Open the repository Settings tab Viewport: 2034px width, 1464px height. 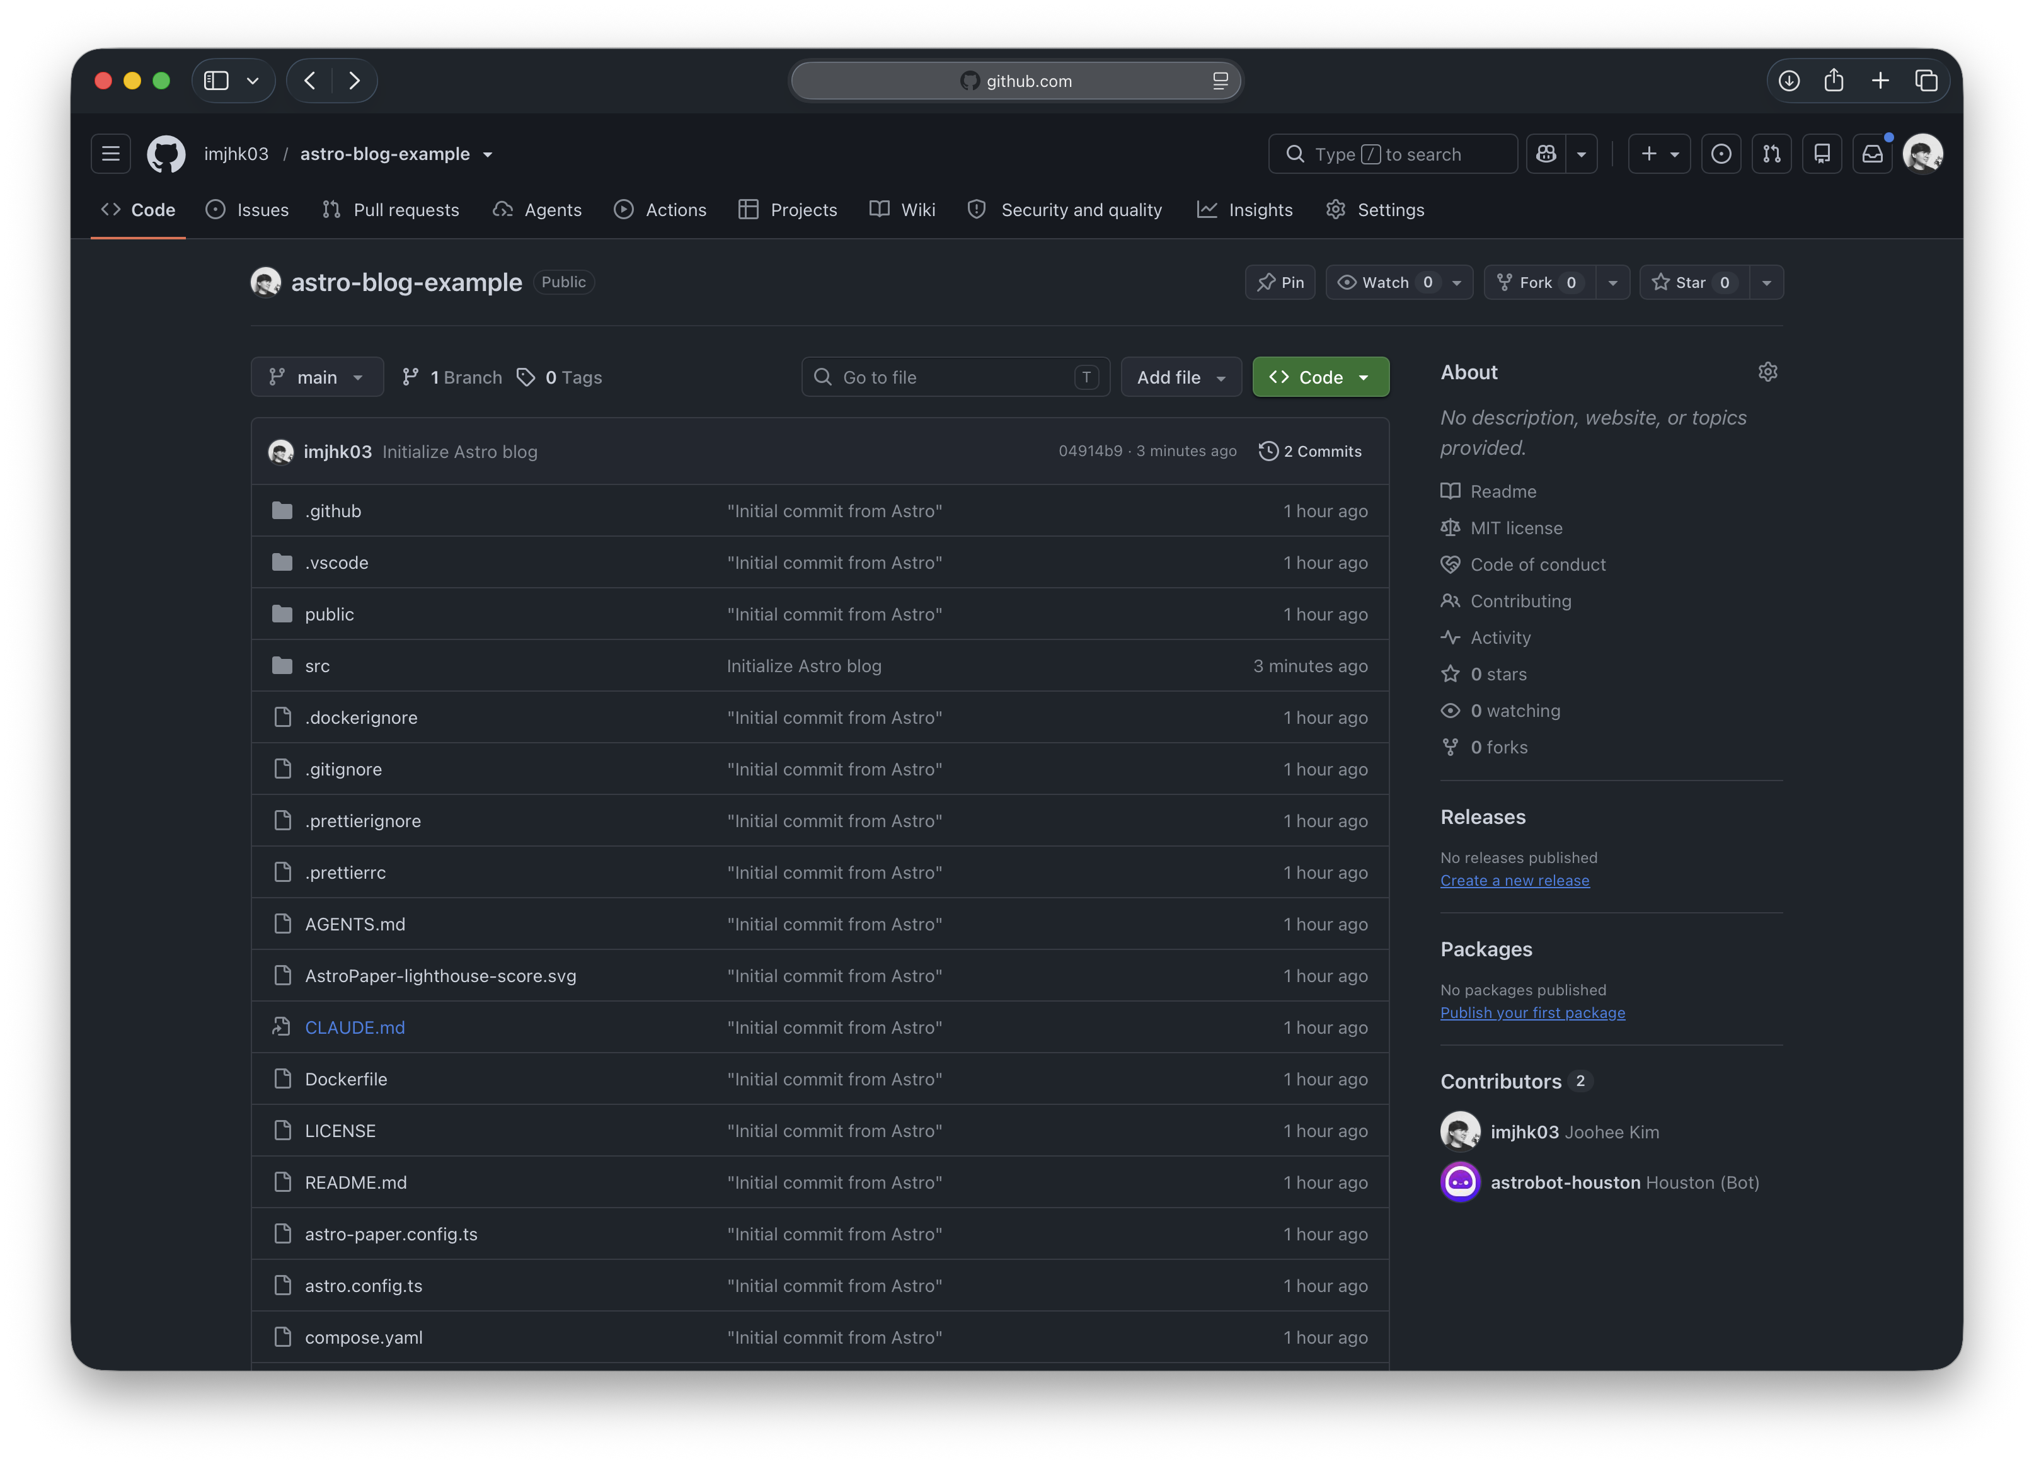point(1375,210)
